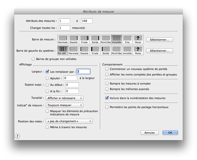Select the Double barline icon in Barre de mesure
This screenshot has width=197, height=160.
click(x=74, y=39)
